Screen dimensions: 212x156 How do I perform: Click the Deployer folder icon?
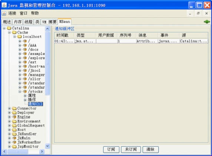coord(14,113)
